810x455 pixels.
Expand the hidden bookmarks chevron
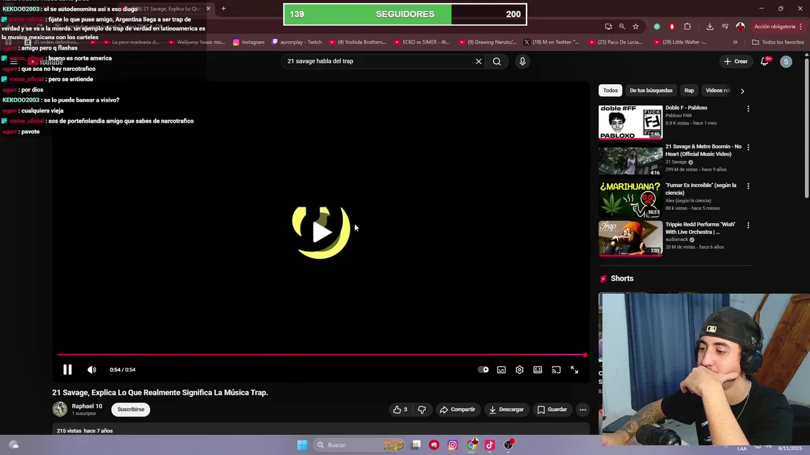pos(735,42)
